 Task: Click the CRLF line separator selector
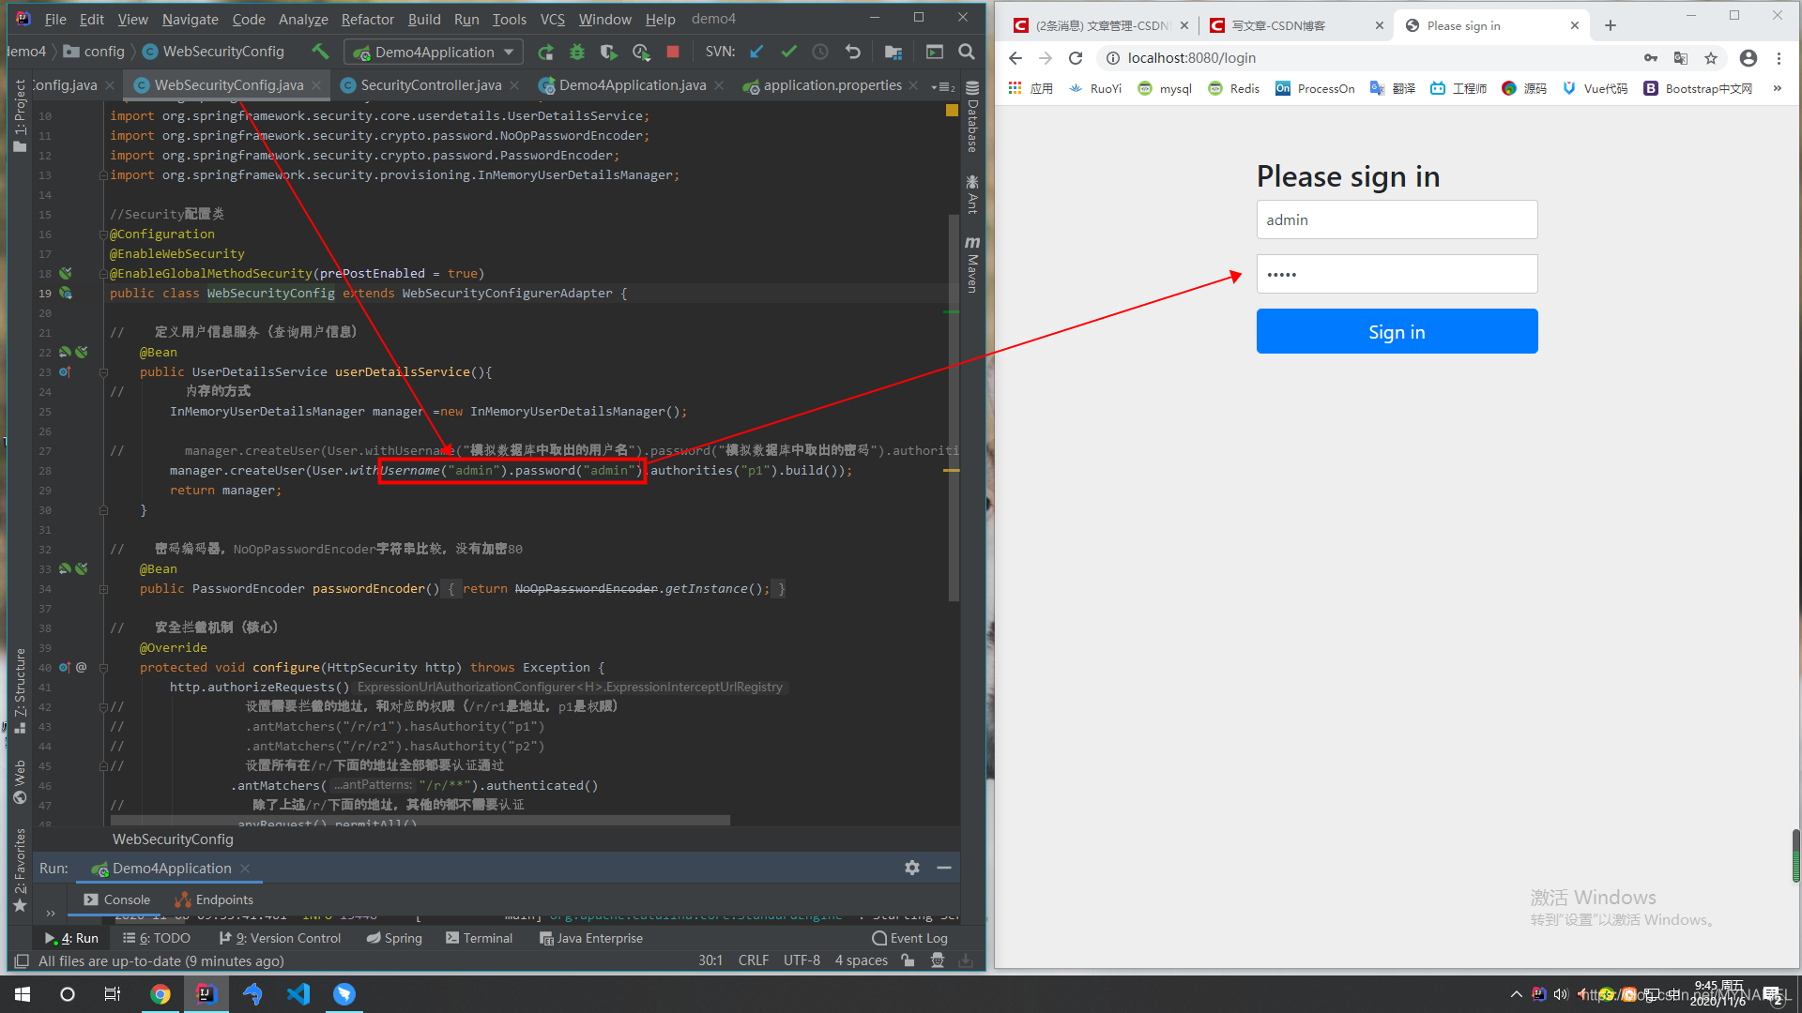click(x=754, y=961)
